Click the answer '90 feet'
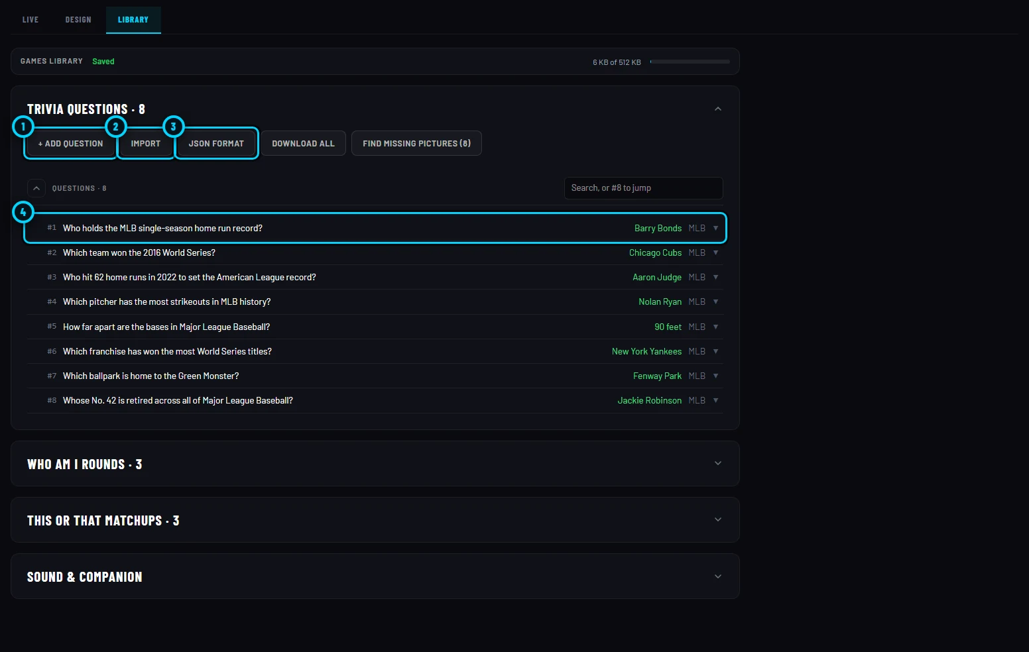Viewport: 1029px width, 652px height. 668,327
